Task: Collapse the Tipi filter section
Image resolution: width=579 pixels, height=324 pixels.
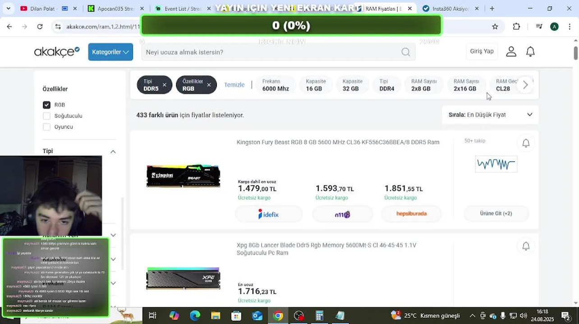Action: pyautogui.click(x=113, y=151)
